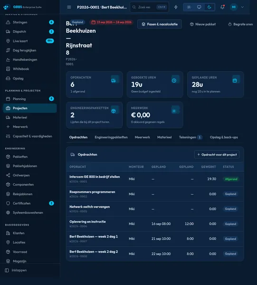Go to Dag terugkijken

pyautogui.click(x=30, y=50)
